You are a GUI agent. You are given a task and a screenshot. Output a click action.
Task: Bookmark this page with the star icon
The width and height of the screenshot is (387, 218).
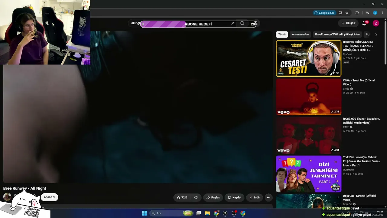pyautogui.click(x=347, y=13)
